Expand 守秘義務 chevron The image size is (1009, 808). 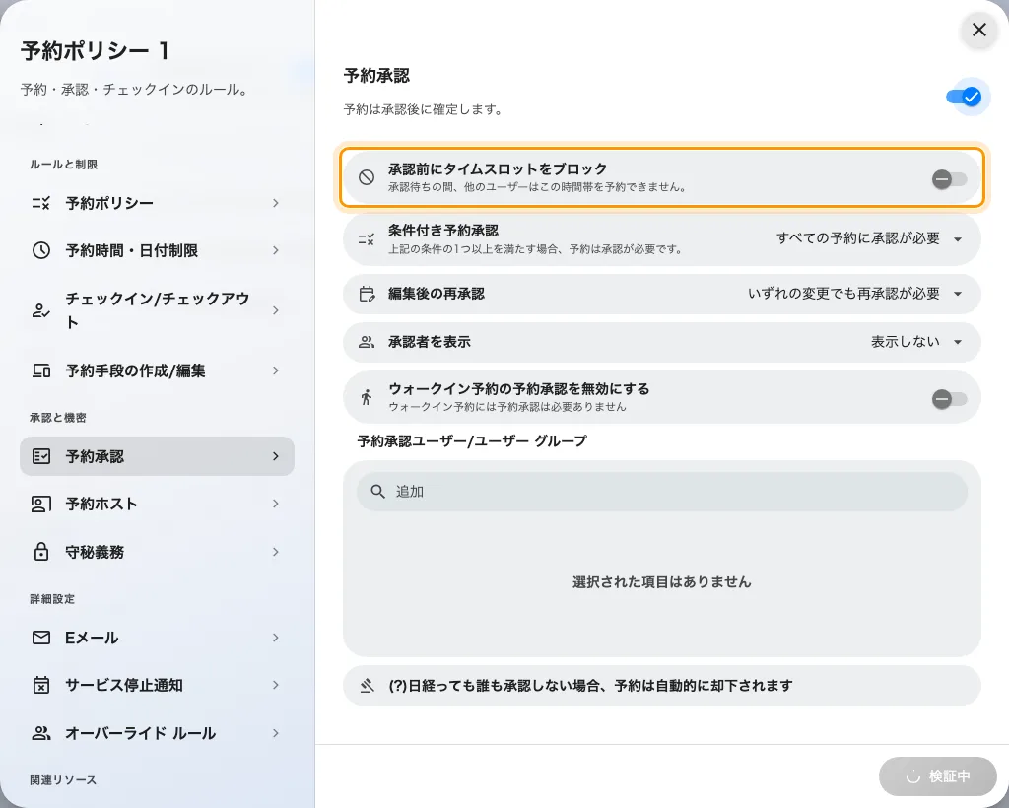point(276,552)
